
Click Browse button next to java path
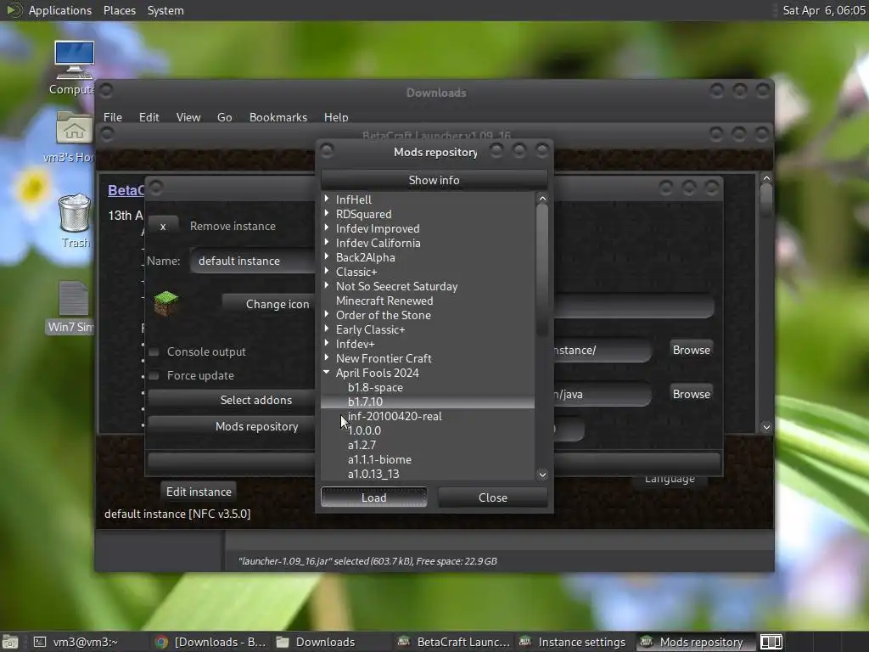(x=691, y=394)
